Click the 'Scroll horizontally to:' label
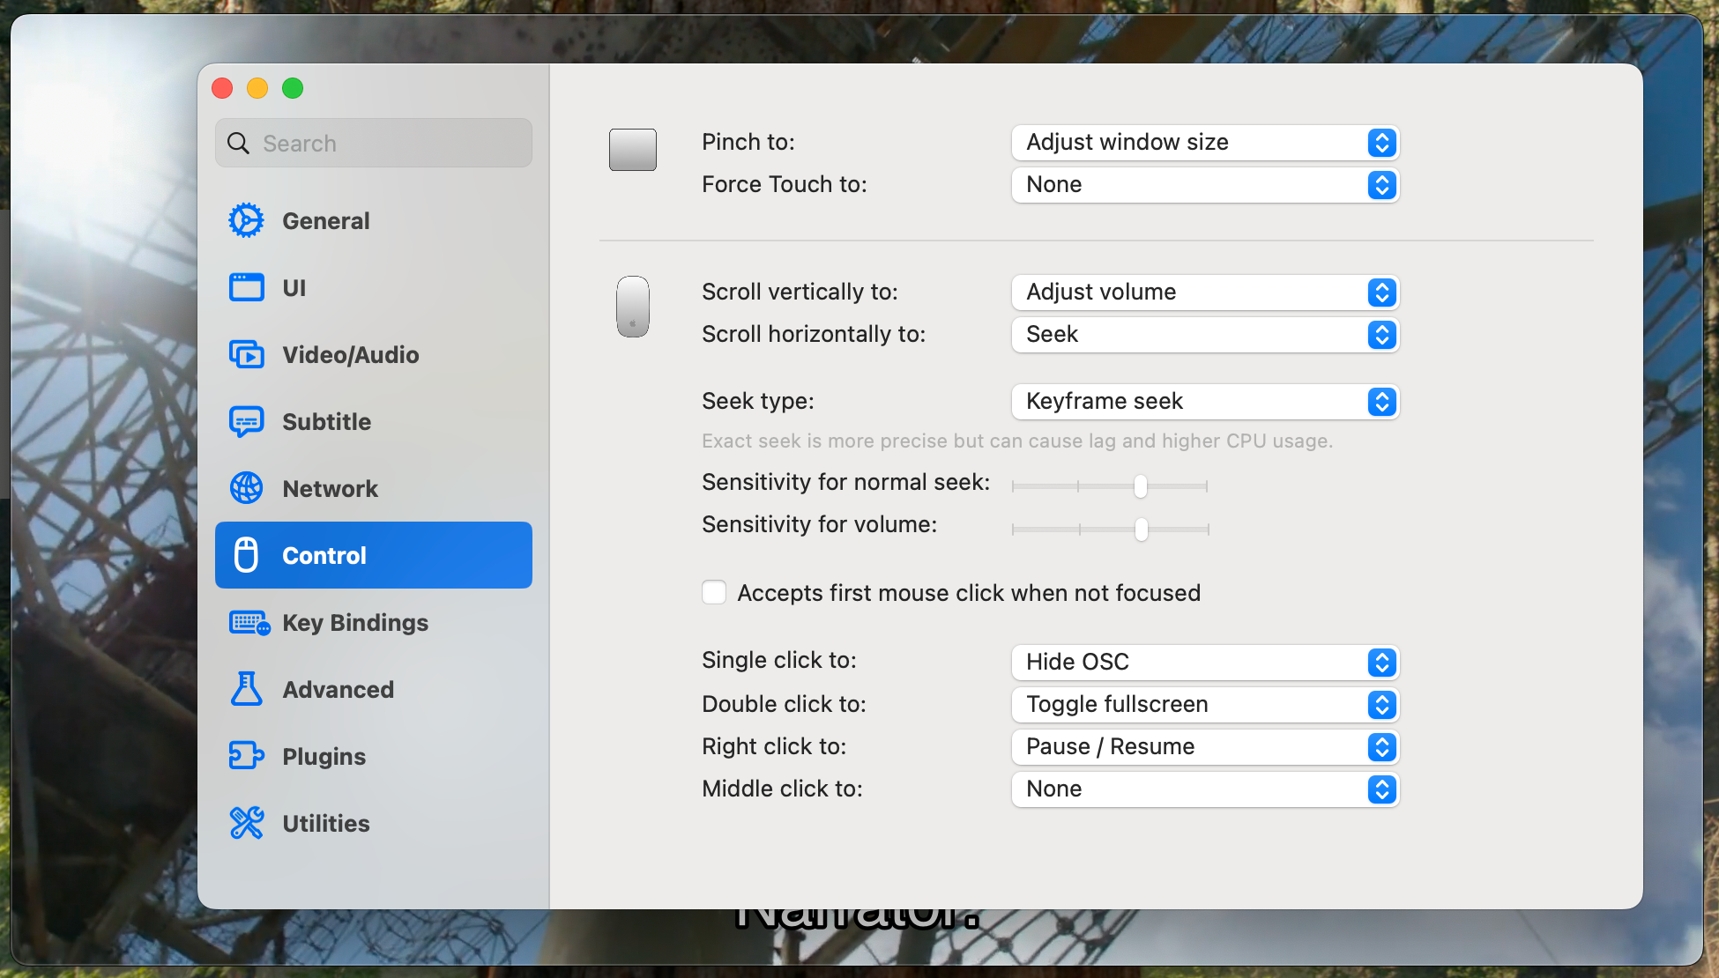Viewport: 1719px width, 978px height. [814, 334]
